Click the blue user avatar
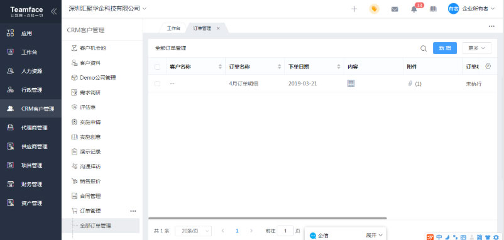The width and height of the screenshot is (504, 240). (x=453, y=9)
